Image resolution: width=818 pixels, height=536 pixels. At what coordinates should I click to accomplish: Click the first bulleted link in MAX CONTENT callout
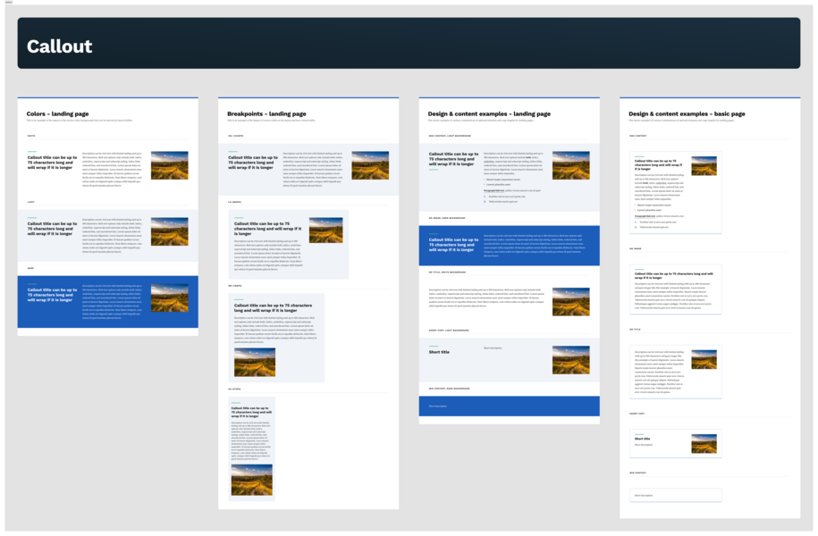pos(654,205)
